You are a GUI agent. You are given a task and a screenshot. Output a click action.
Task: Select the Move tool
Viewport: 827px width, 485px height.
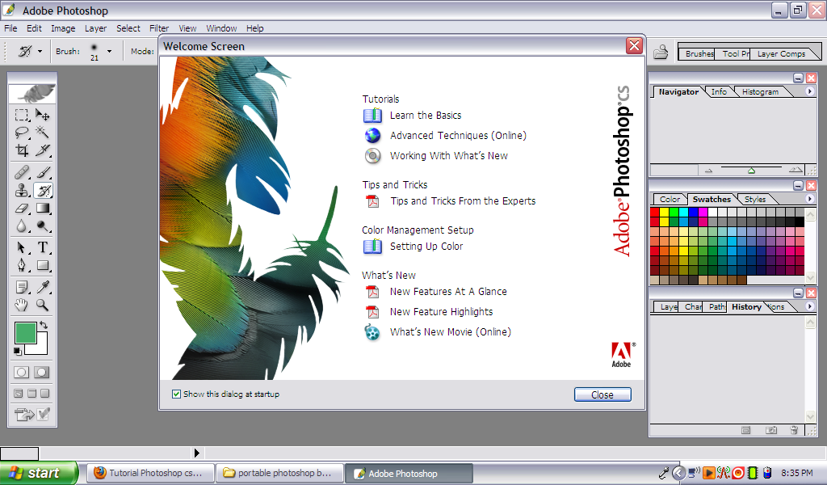click(42, 115)
